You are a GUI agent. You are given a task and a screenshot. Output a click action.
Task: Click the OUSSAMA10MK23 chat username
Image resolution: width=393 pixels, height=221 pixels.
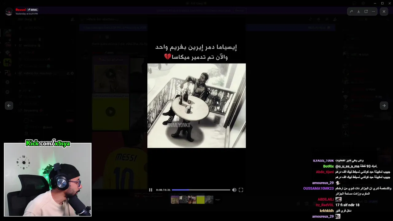point(318,188)
